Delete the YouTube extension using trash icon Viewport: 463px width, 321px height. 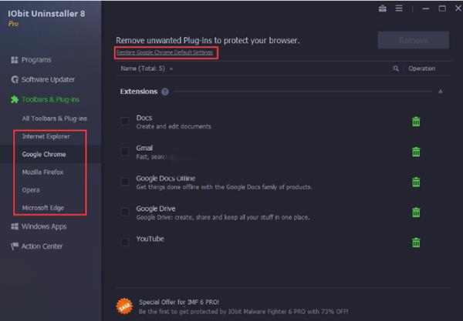point(416,242)
